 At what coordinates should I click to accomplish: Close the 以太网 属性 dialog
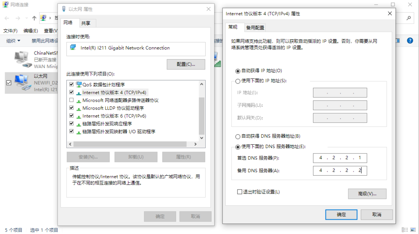coord(208,9)
